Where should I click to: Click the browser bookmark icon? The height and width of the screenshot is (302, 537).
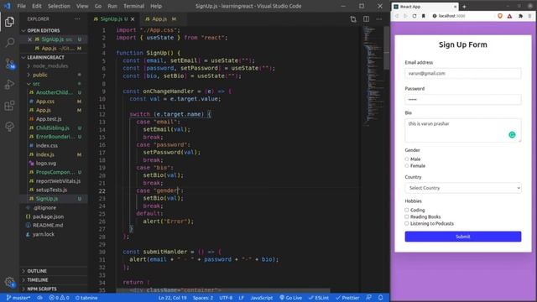tap(423, 16)
